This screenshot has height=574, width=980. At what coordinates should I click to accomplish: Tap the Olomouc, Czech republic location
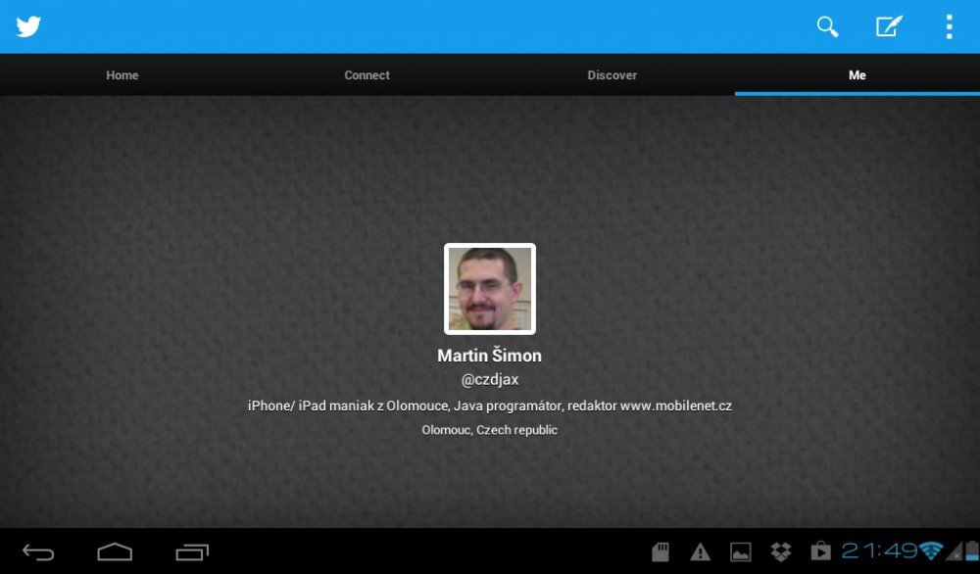[490, 430]
